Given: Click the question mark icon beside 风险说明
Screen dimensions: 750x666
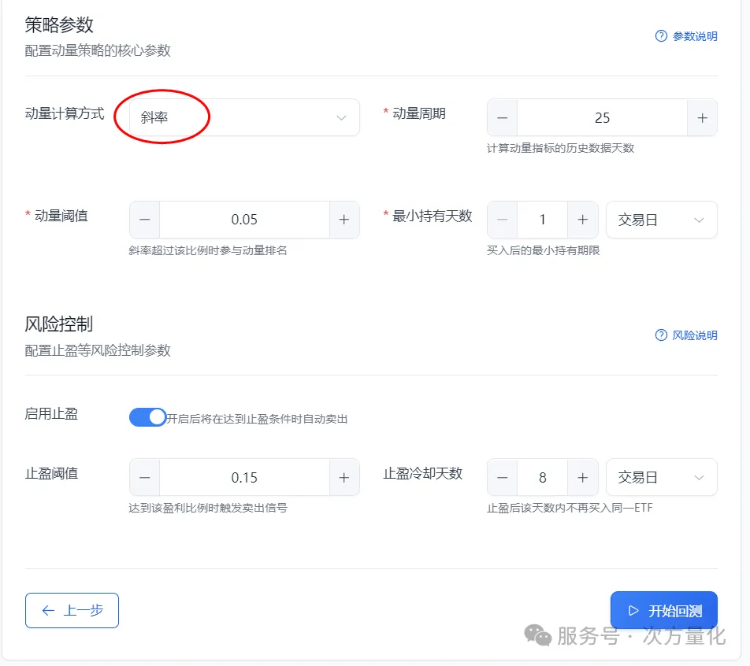Looking at the screenshot, I should pos(660,335).
